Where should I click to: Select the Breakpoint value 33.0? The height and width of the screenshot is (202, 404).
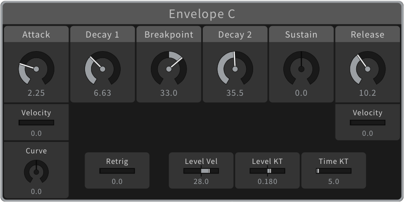coord(169,93)
